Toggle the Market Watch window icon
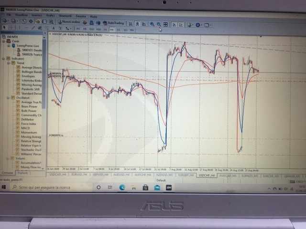Image resolution: width=306 pixels, height=229 pixels. (24, 21)
